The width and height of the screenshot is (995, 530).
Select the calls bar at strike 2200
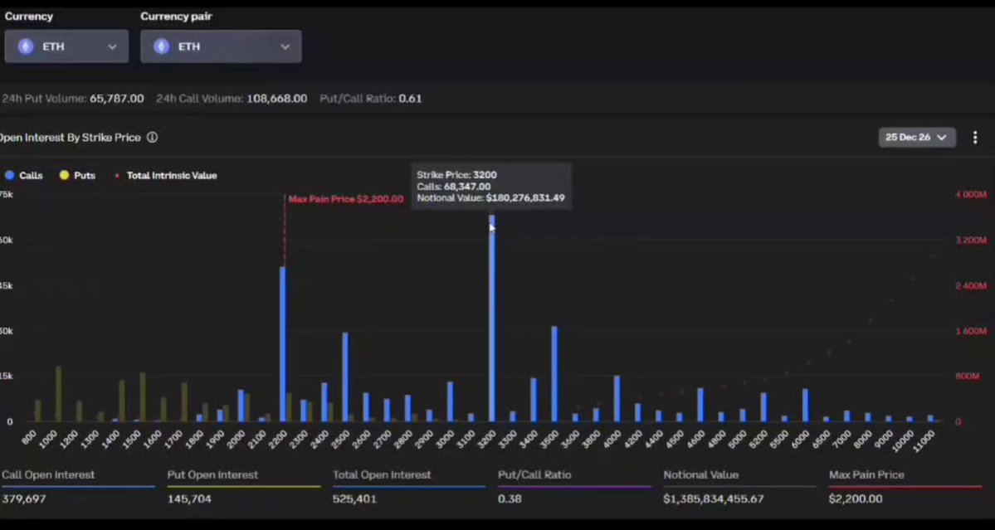(283, 344)
